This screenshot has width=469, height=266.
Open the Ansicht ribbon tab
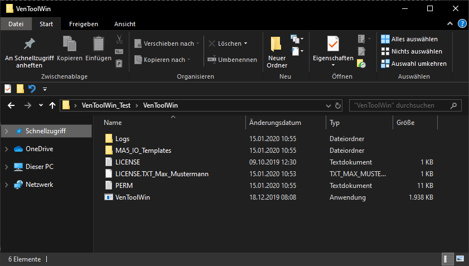[124, 24]
